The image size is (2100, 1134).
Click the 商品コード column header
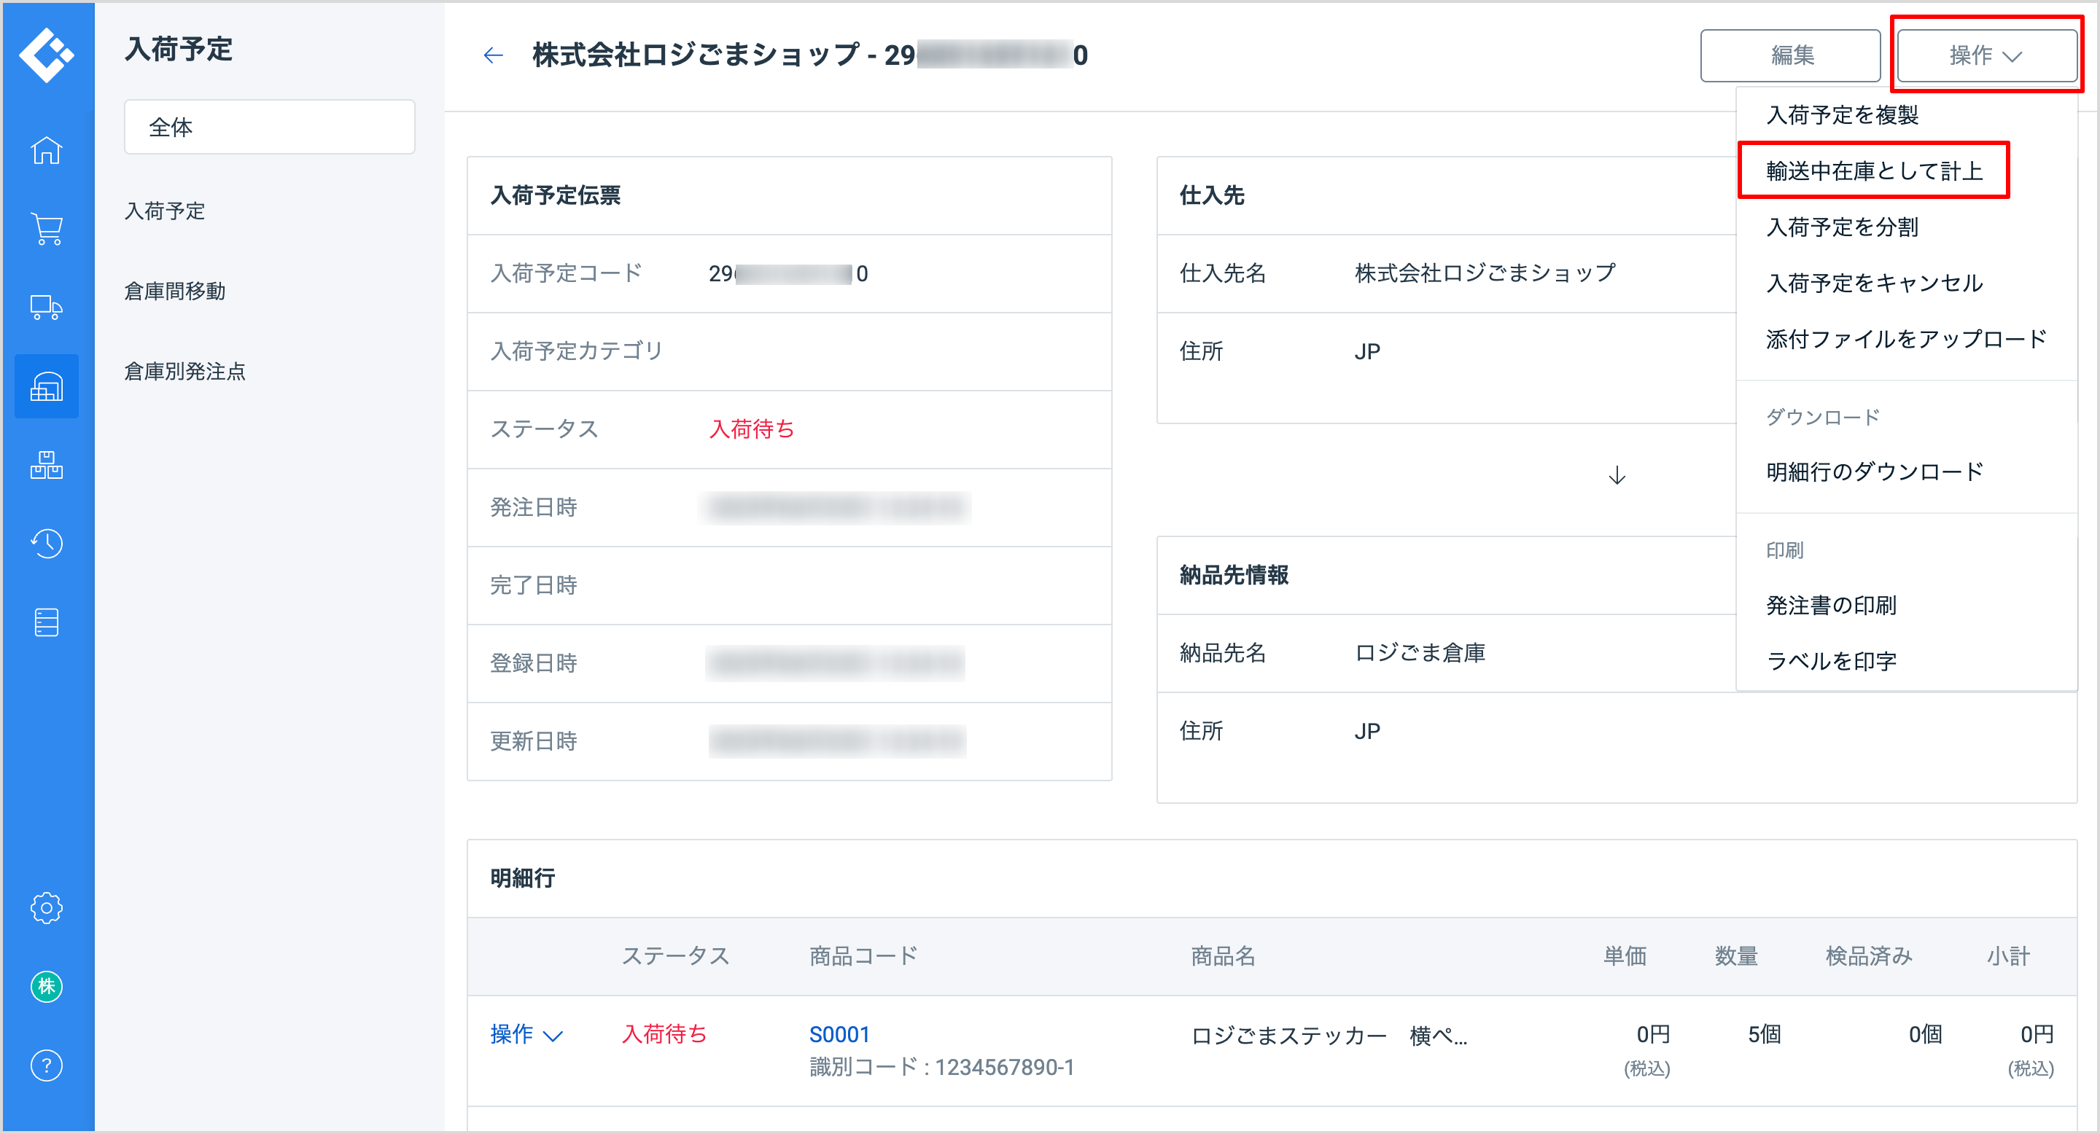[x=863, y=956]
